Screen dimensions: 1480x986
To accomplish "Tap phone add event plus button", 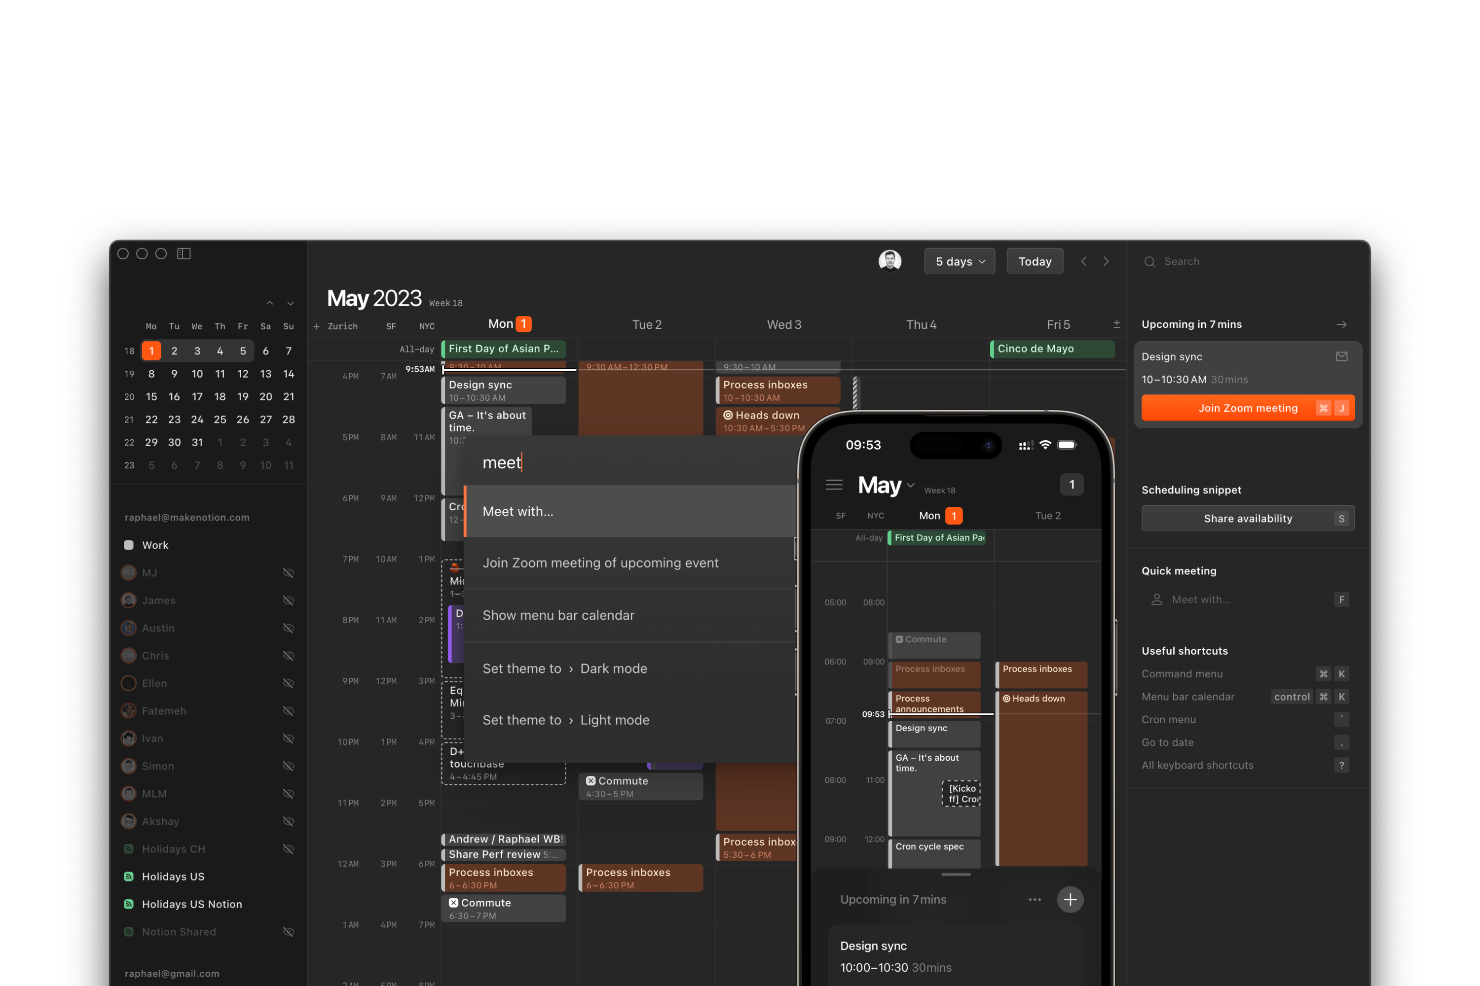I will click(1070, 899).
